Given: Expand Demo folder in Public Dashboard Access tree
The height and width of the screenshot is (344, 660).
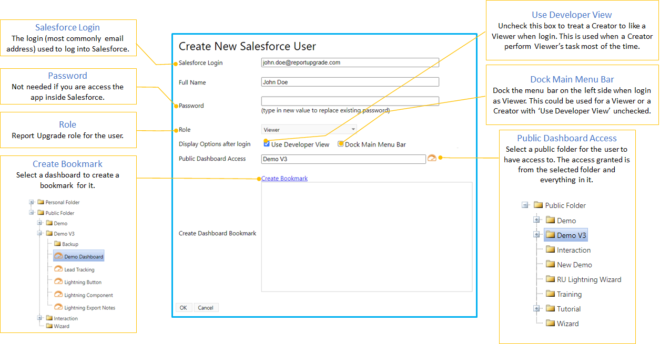Looking at the screenshot, I should click(536, 220).
